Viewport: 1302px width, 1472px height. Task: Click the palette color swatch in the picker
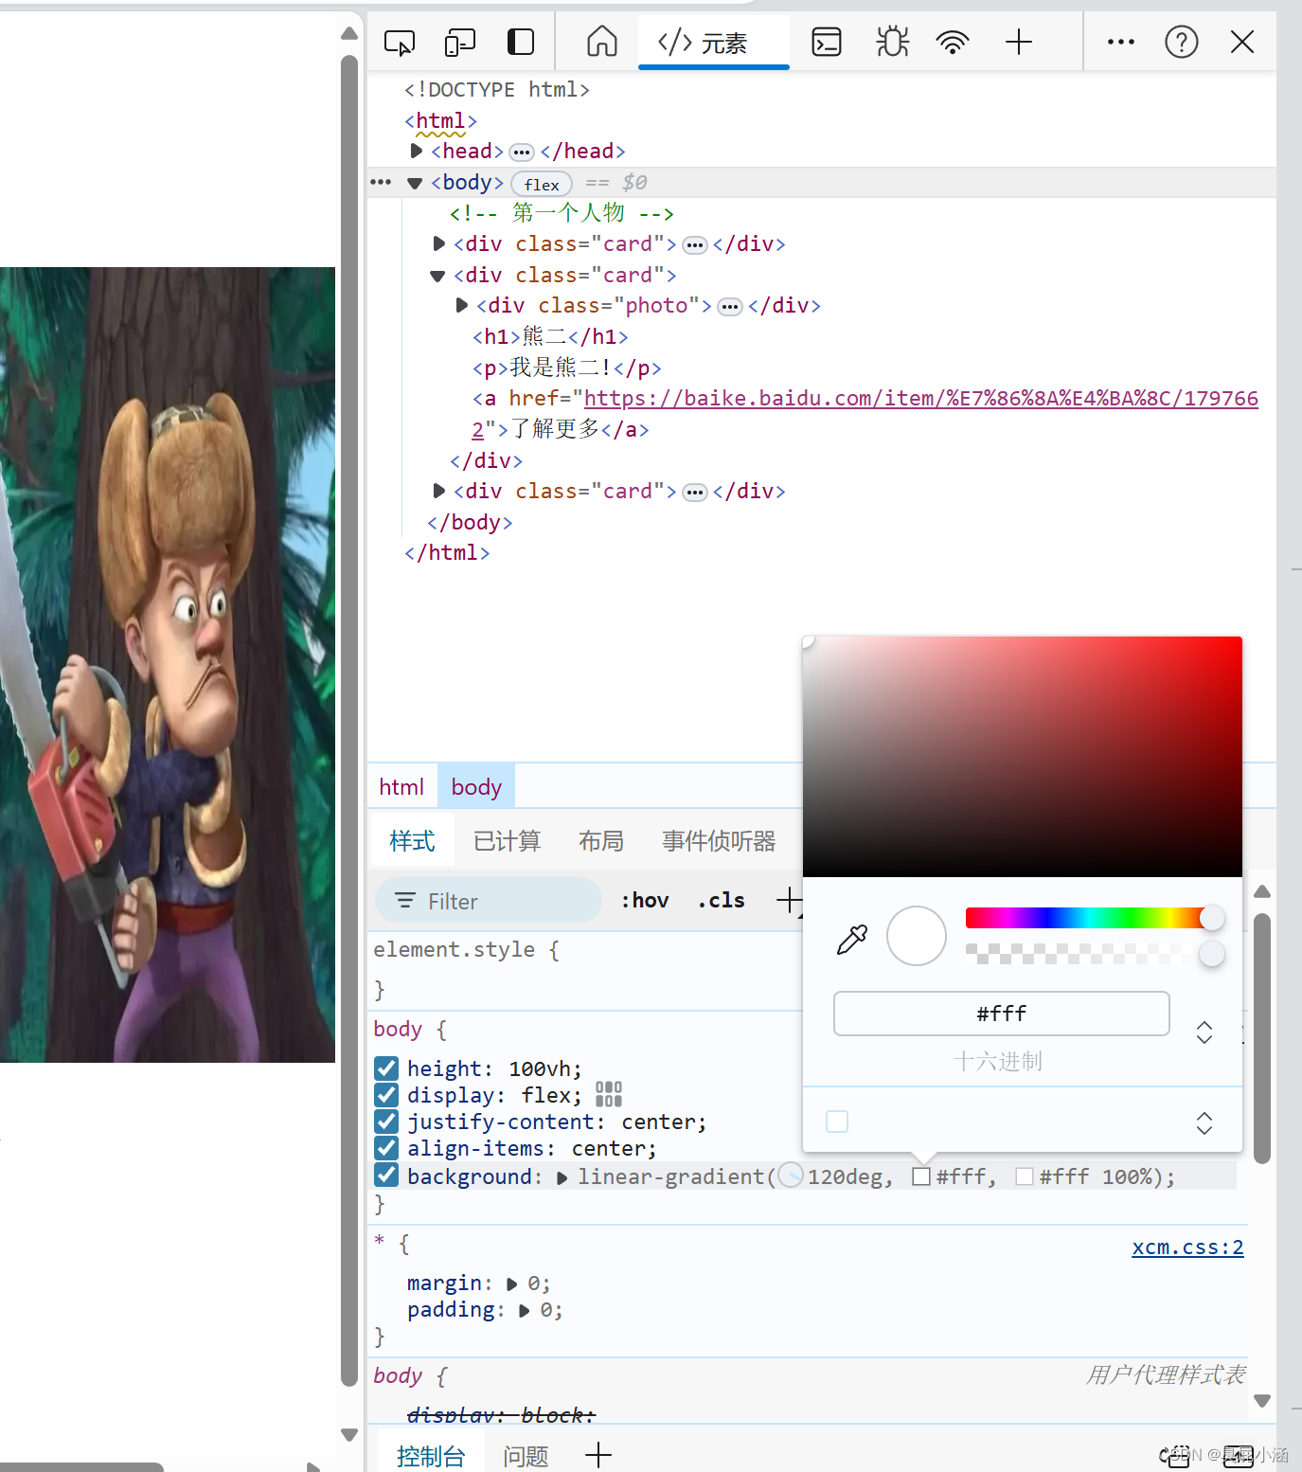(x=837, y=1122)
